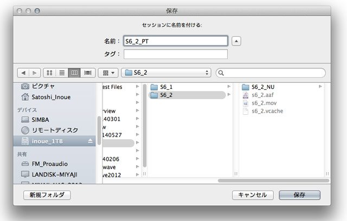Click the s6_2.mov file
Viewport: 347px width, 221px height.
coord(282,103)
